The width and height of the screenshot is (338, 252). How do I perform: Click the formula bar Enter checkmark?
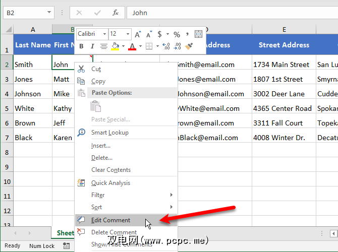(97, 13)
